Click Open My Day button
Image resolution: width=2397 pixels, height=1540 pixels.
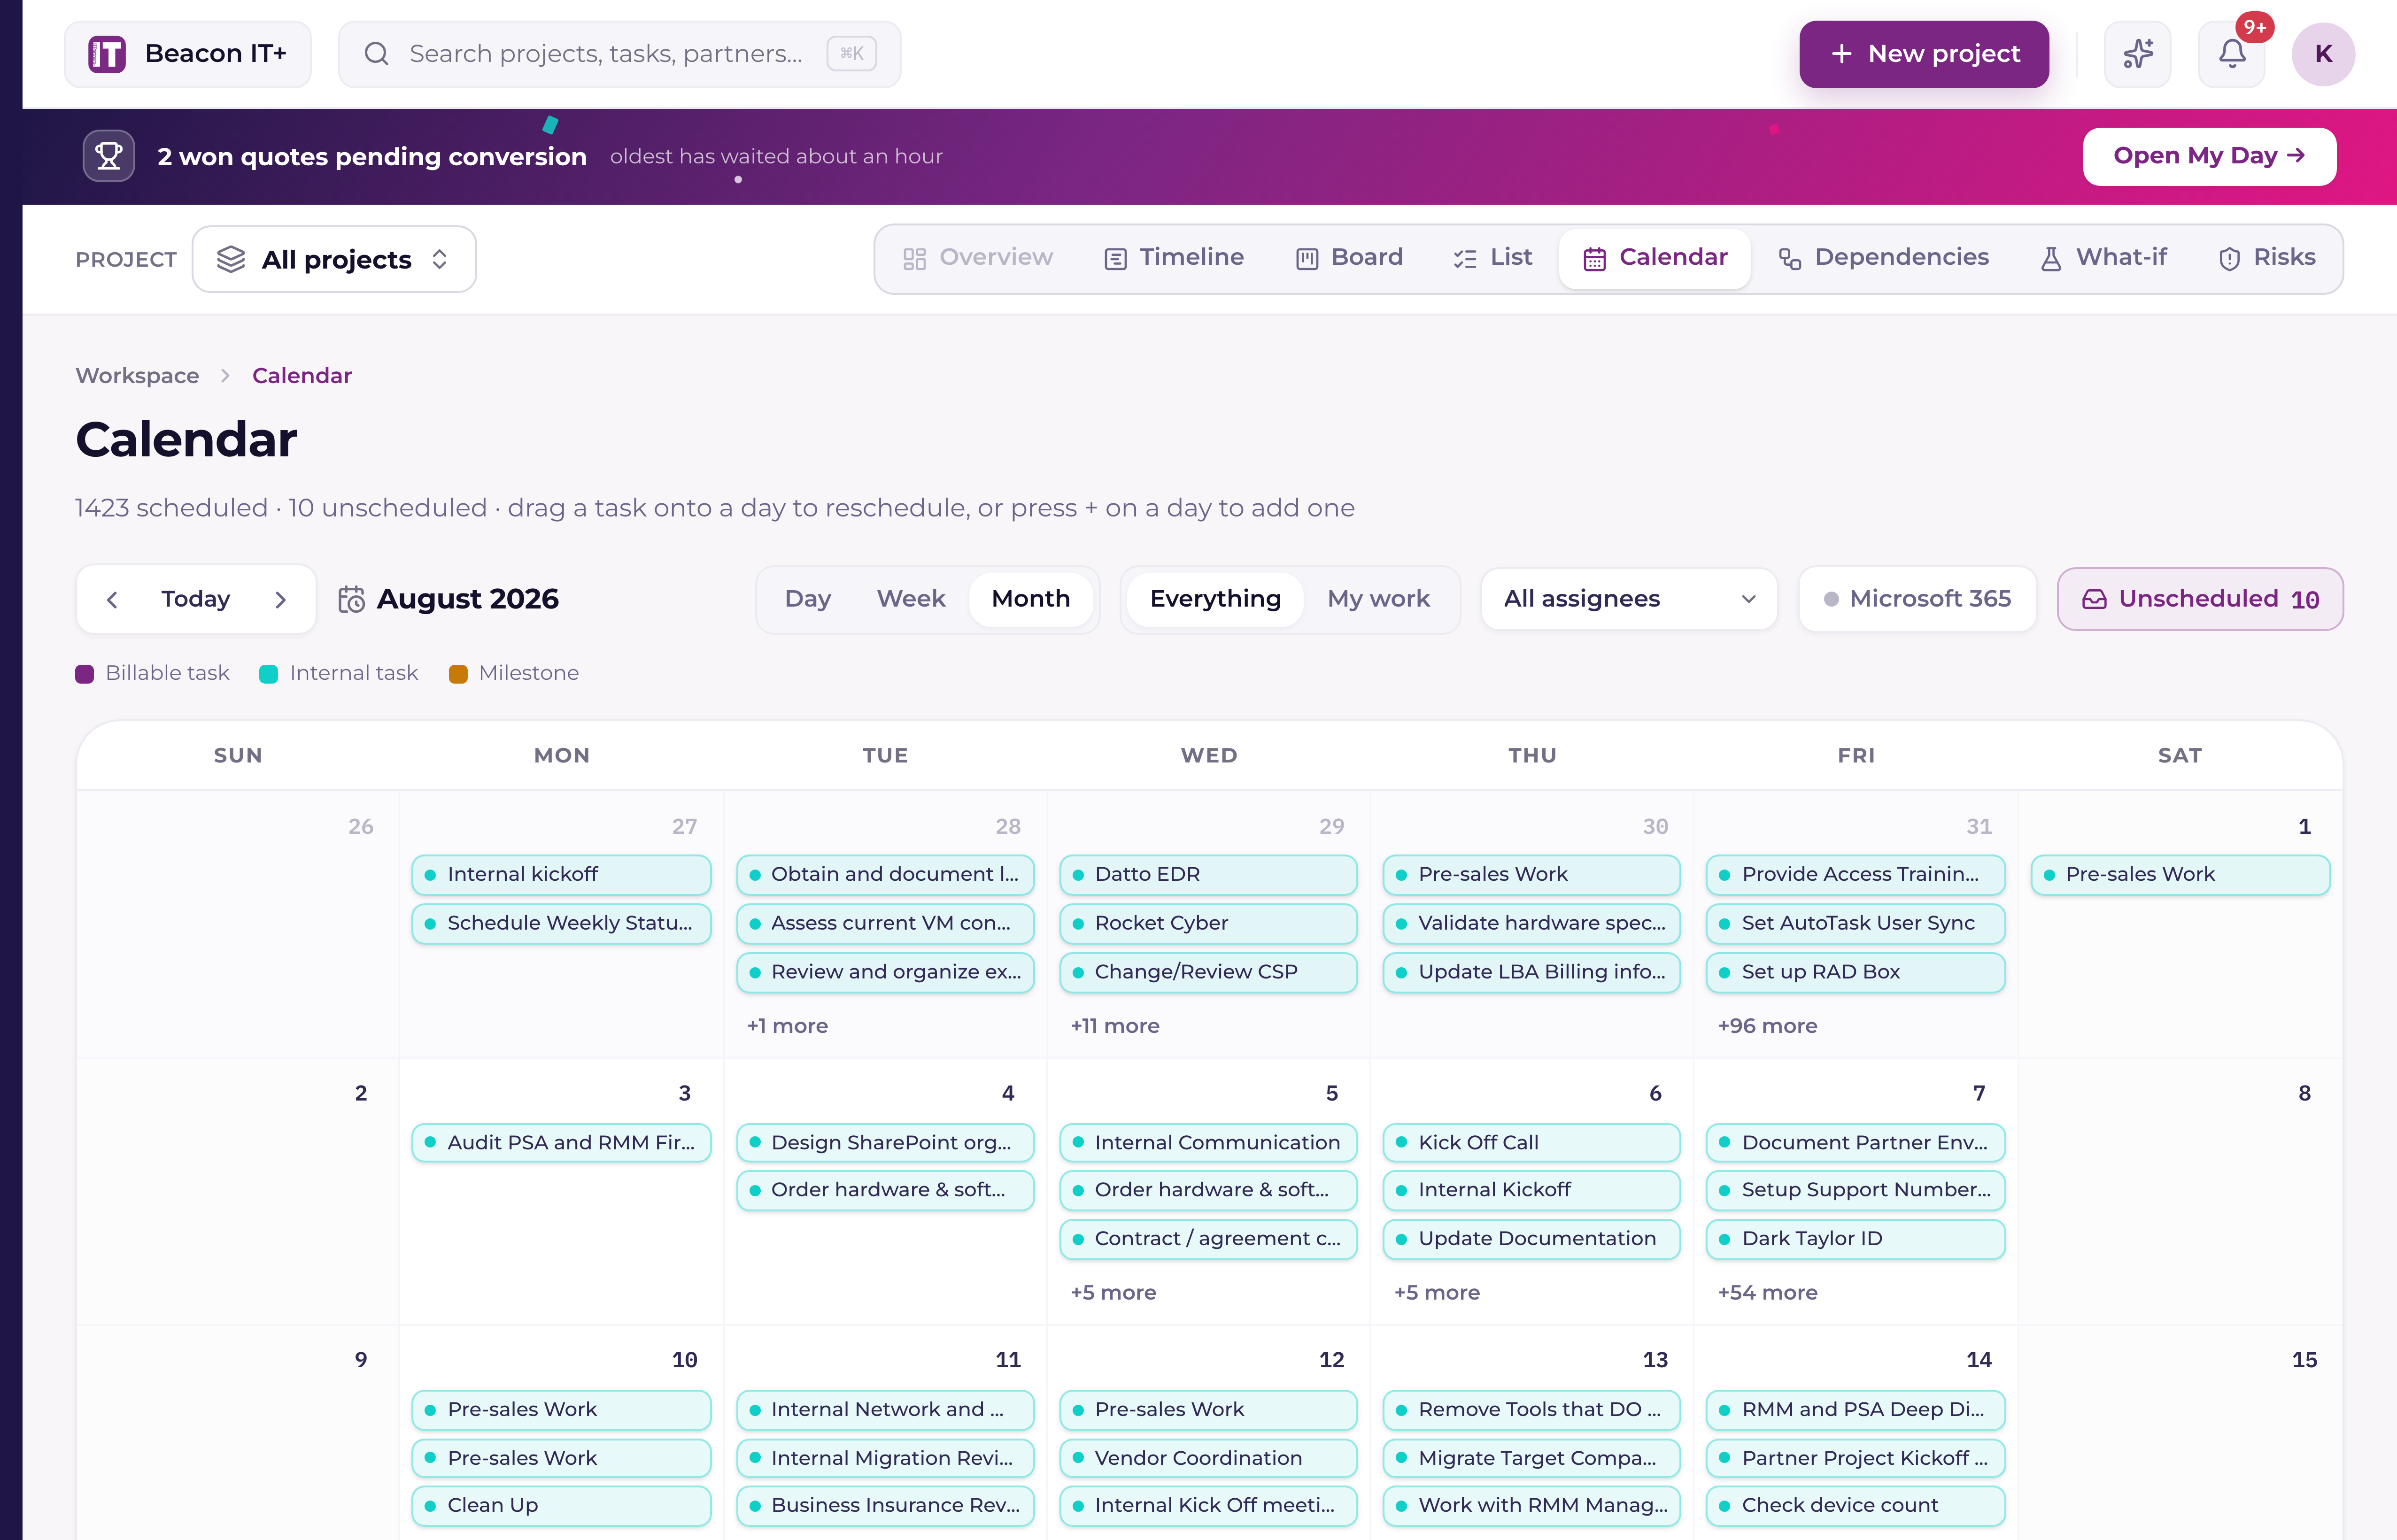[x=2209, y=156]
